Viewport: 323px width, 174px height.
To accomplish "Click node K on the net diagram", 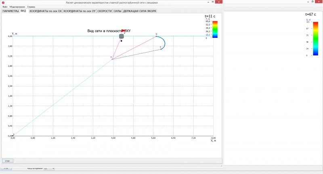I will tap(112, 59).
